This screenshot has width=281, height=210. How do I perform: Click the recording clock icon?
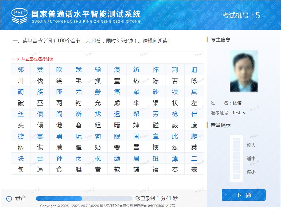click(x=9, y=199)
